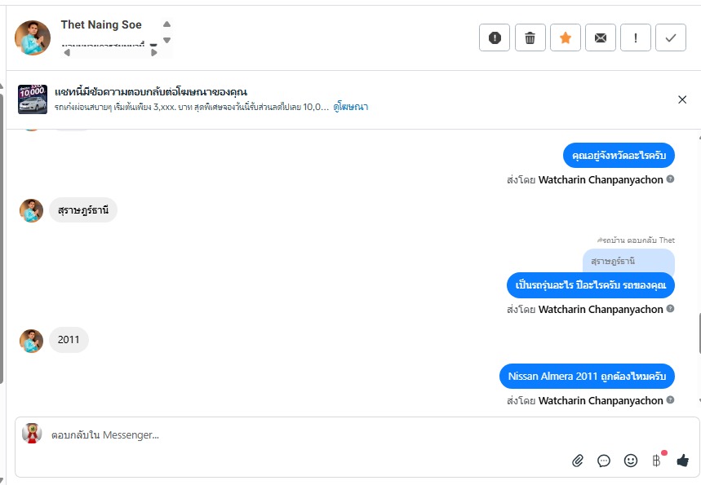Image resolution: width=701 pixels, height=485 pixels.
Task: Delete conversation with the trash icon
Action: click(x=530, y=37)
